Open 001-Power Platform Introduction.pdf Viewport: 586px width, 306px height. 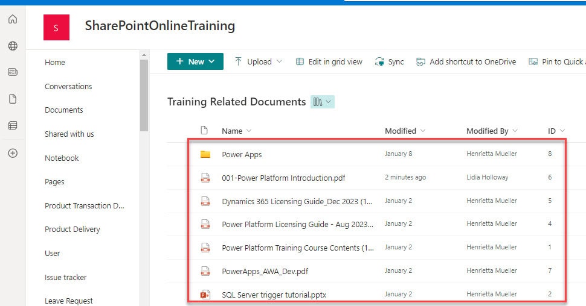click(x=284, y=178)
